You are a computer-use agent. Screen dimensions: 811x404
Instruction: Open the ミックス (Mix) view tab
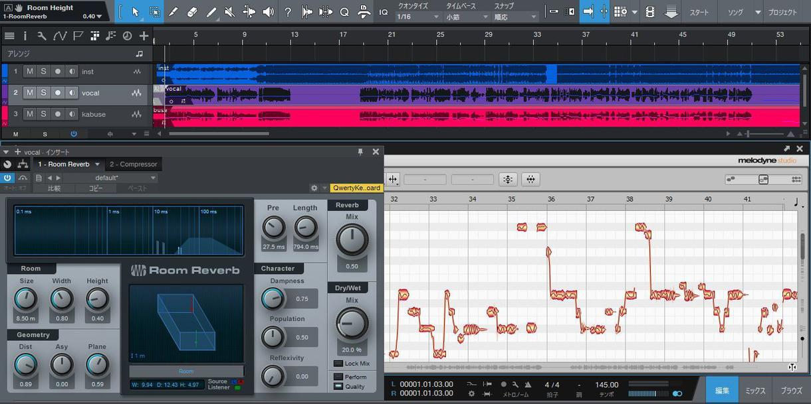(754, 391)
